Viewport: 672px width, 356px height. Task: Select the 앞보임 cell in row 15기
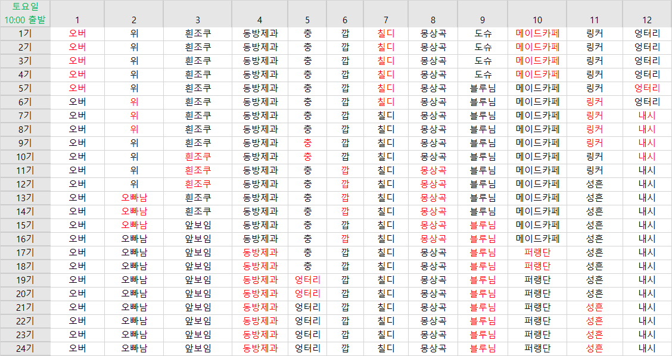(x=198, y=225)
